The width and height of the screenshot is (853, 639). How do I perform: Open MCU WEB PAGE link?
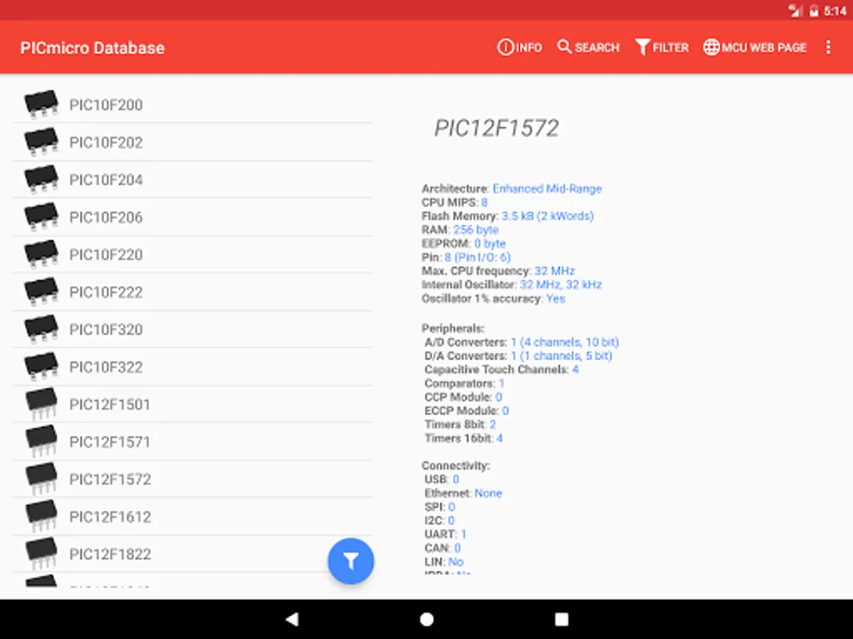(755, 48)
